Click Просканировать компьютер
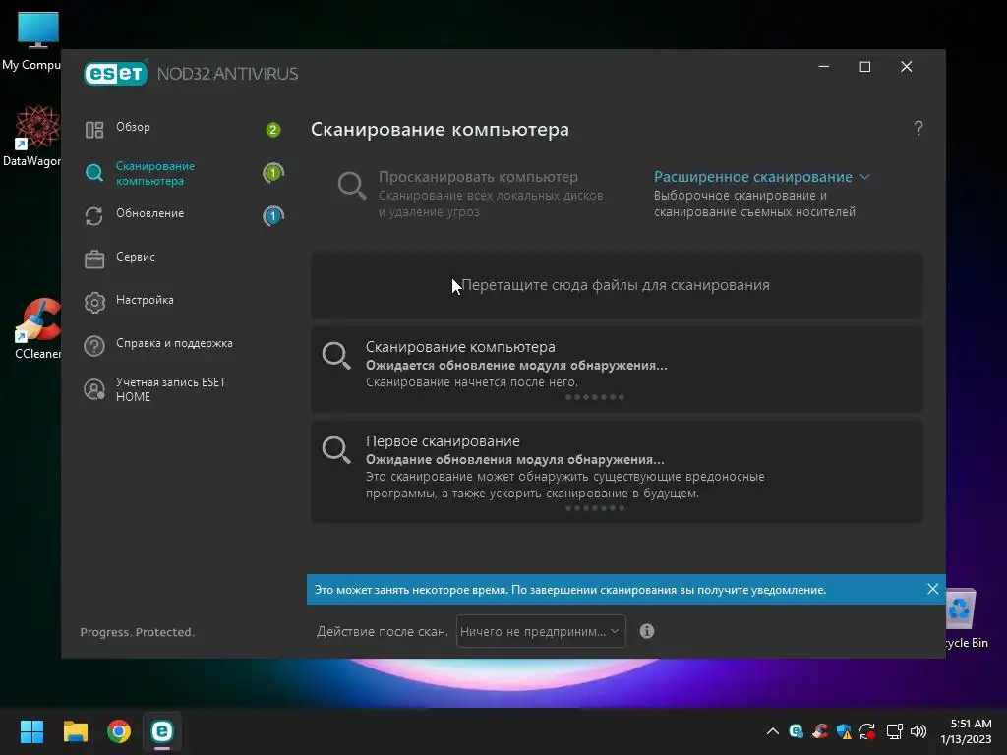The width and height of the screenshot is (1007, 755). (479, 177)
